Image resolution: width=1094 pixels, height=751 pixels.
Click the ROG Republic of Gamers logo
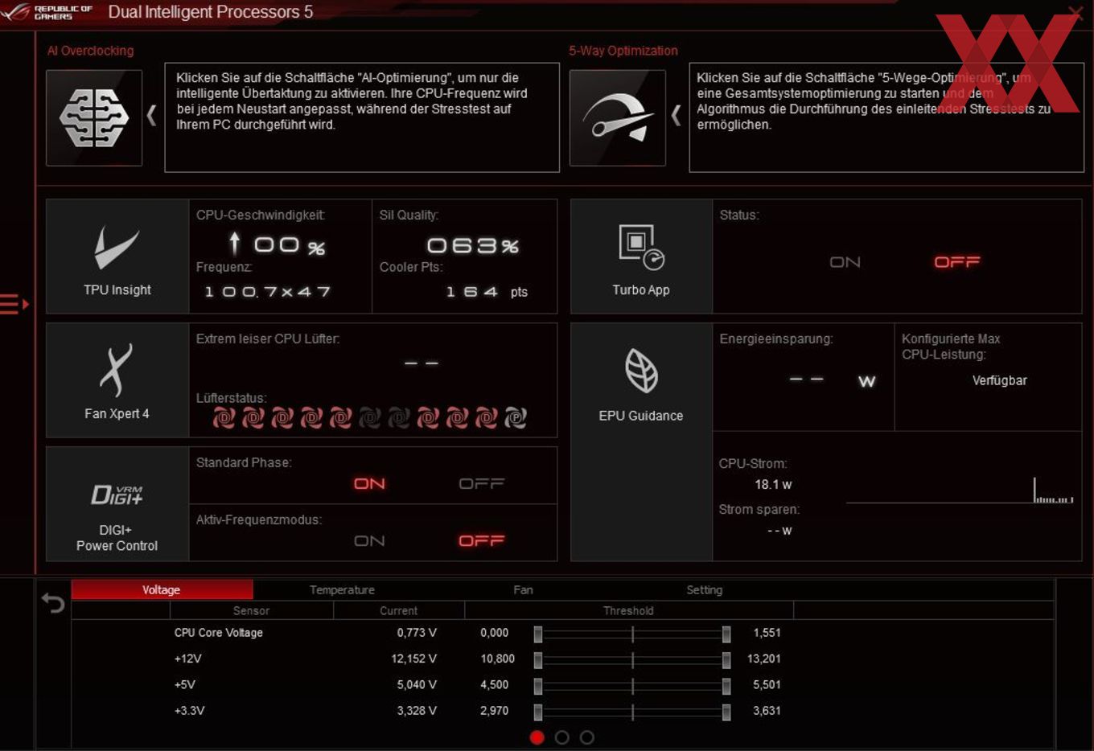click(x=48, y=12)
